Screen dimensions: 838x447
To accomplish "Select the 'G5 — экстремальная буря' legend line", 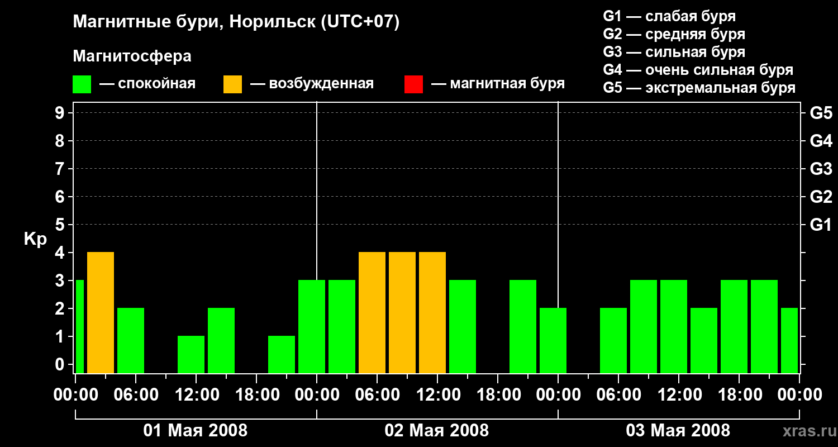I will 699,88.
